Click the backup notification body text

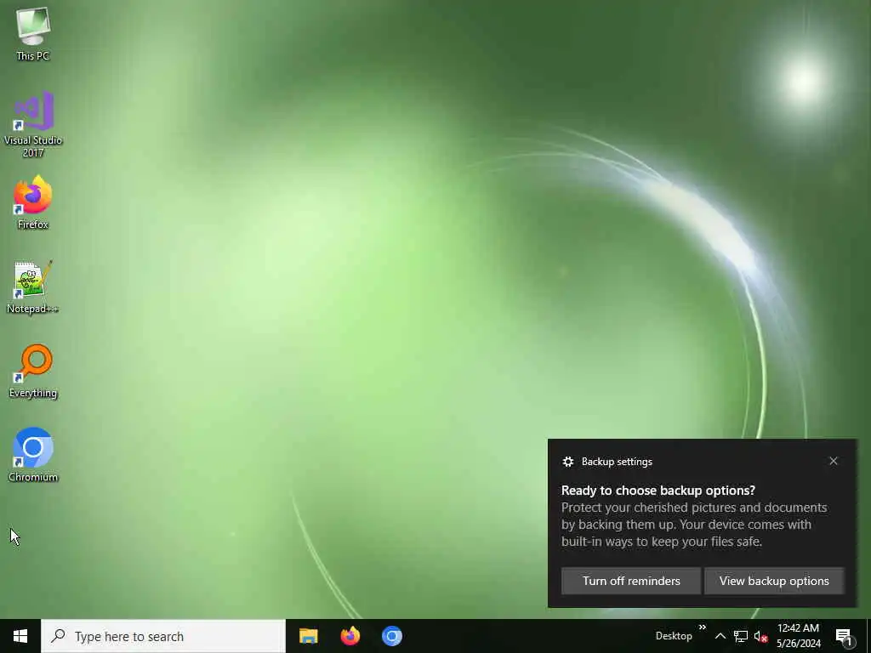tap(694, 524)
